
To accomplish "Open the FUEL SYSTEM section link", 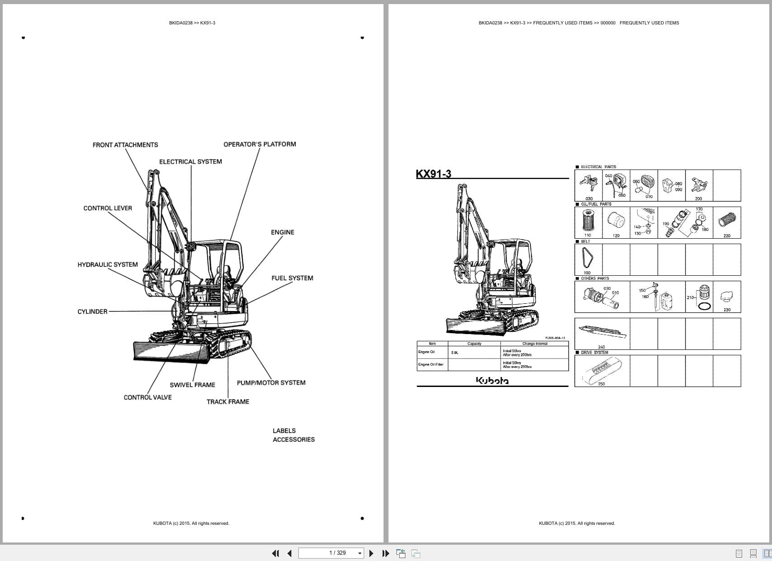I will (292, 278).
